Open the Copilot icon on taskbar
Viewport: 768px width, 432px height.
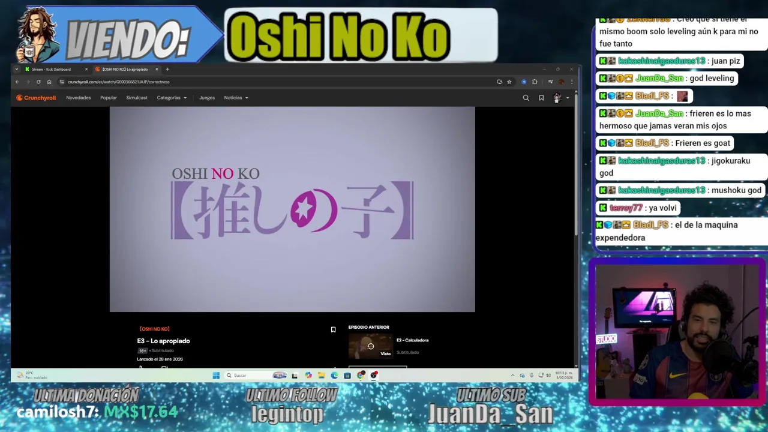tap(308, 376)
